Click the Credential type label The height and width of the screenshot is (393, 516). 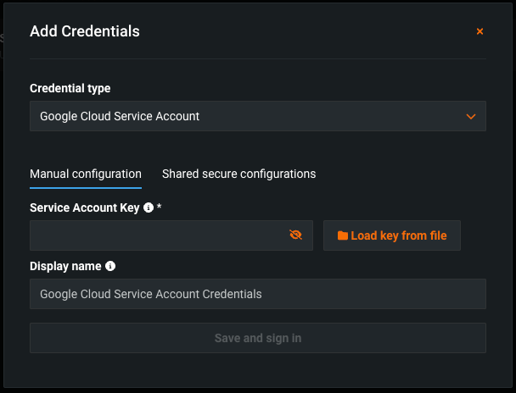[70, 88]
